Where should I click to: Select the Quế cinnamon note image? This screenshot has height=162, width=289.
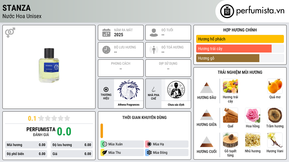click(x=230, y=115)
